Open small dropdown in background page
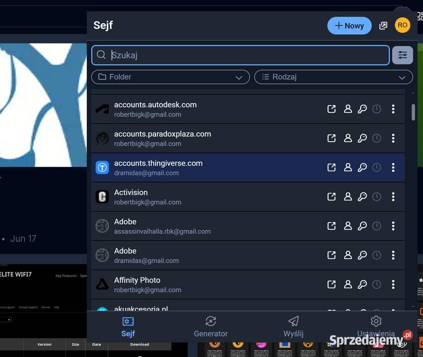 [5, 320]
